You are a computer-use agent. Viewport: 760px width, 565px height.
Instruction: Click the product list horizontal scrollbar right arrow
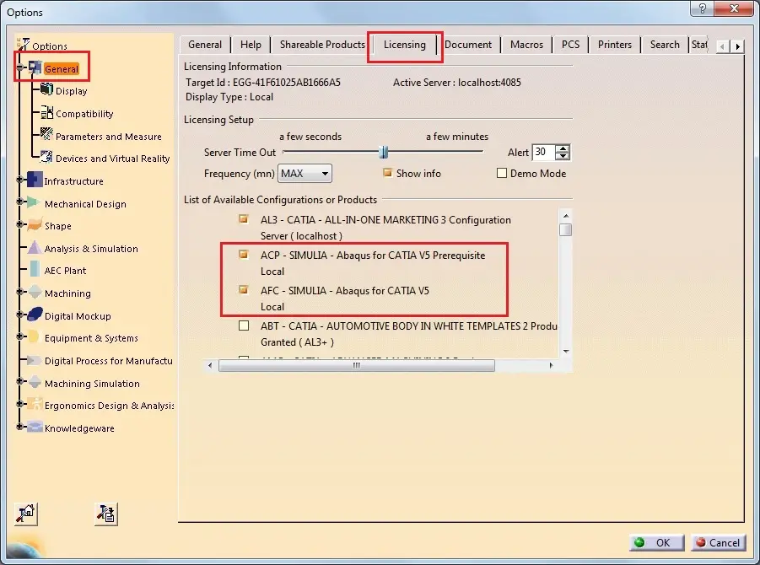pyautogui.click(x=551, y=365)
